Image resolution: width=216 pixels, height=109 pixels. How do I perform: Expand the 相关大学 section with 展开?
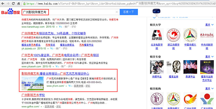(x=209, y=25)
